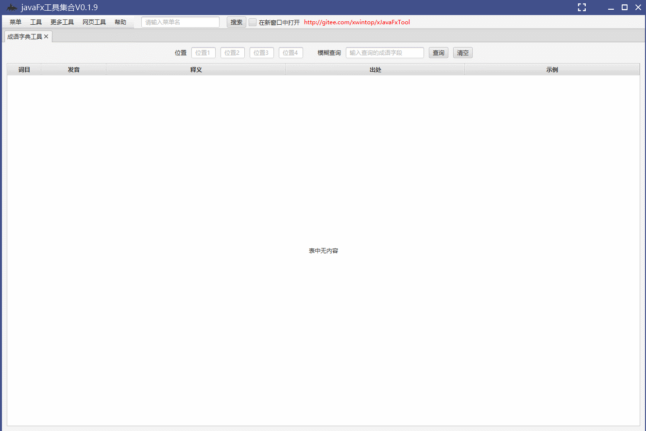Click the 搜索 button

pos(237,22)
